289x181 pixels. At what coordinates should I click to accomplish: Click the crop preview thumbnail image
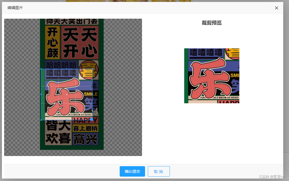pos(212,76)
